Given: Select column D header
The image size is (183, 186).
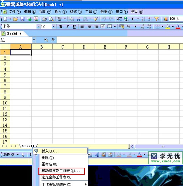Looking at the screenshot, I should click(x=84, y=47).
